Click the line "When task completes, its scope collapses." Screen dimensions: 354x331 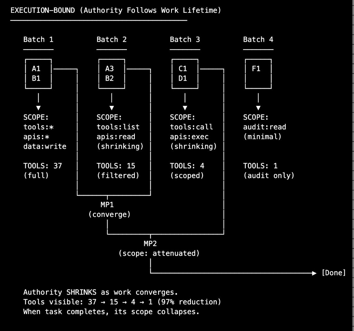tap(112, 312)
